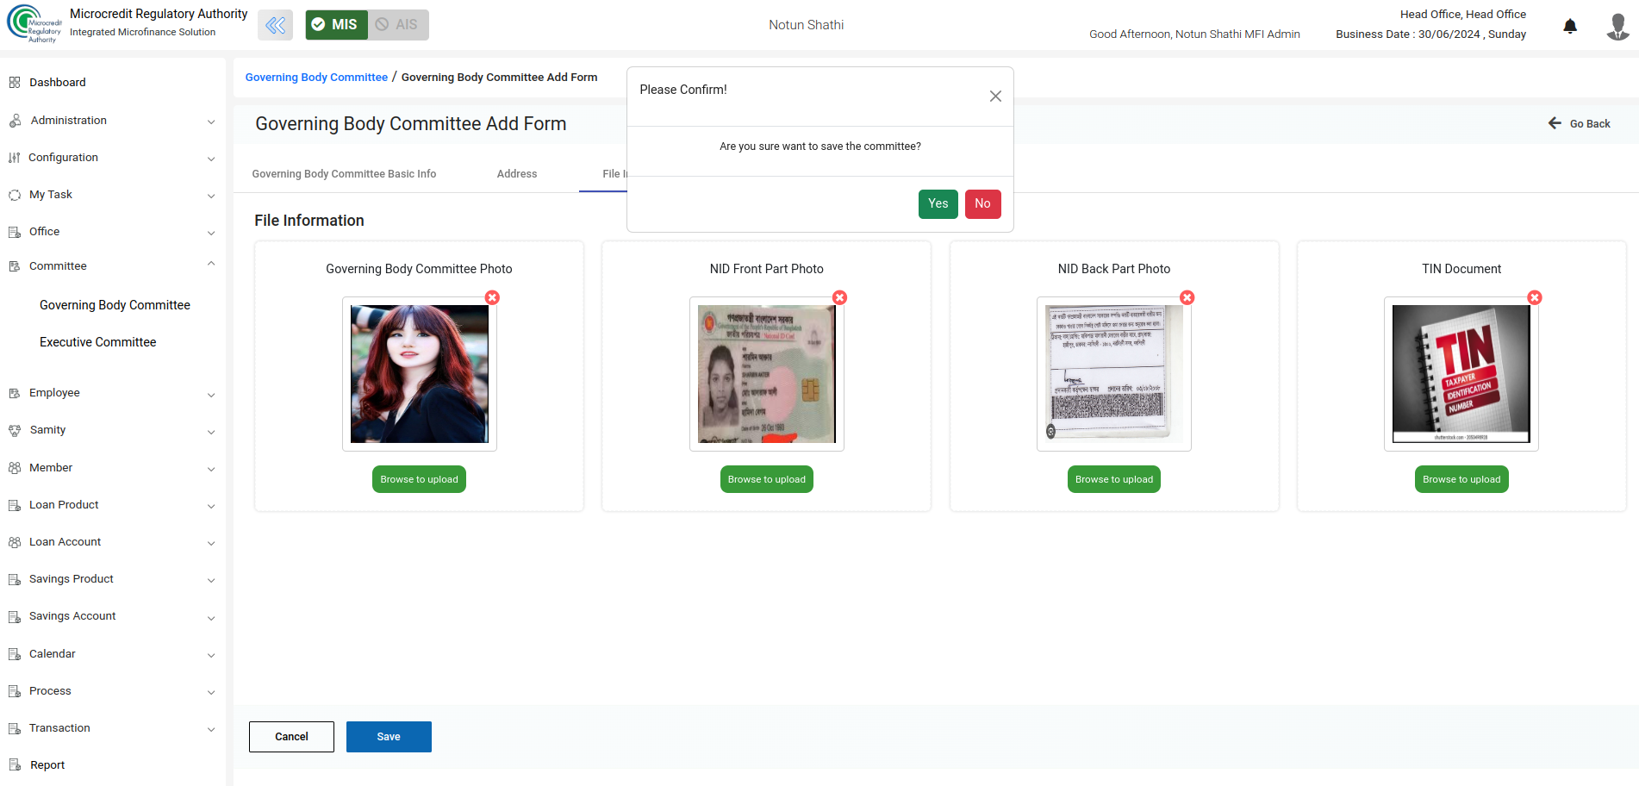Viewport: 1639px width, 786px height.
Task: Browse to upload TIN Document
Action: point(1461,479)
